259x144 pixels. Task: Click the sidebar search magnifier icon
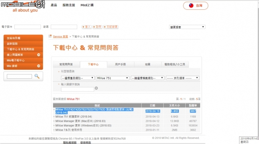(x=37, y=76)
